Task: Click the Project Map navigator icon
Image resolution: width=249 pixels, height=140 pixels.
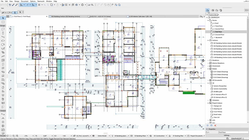Action: [x=208, y=10]
